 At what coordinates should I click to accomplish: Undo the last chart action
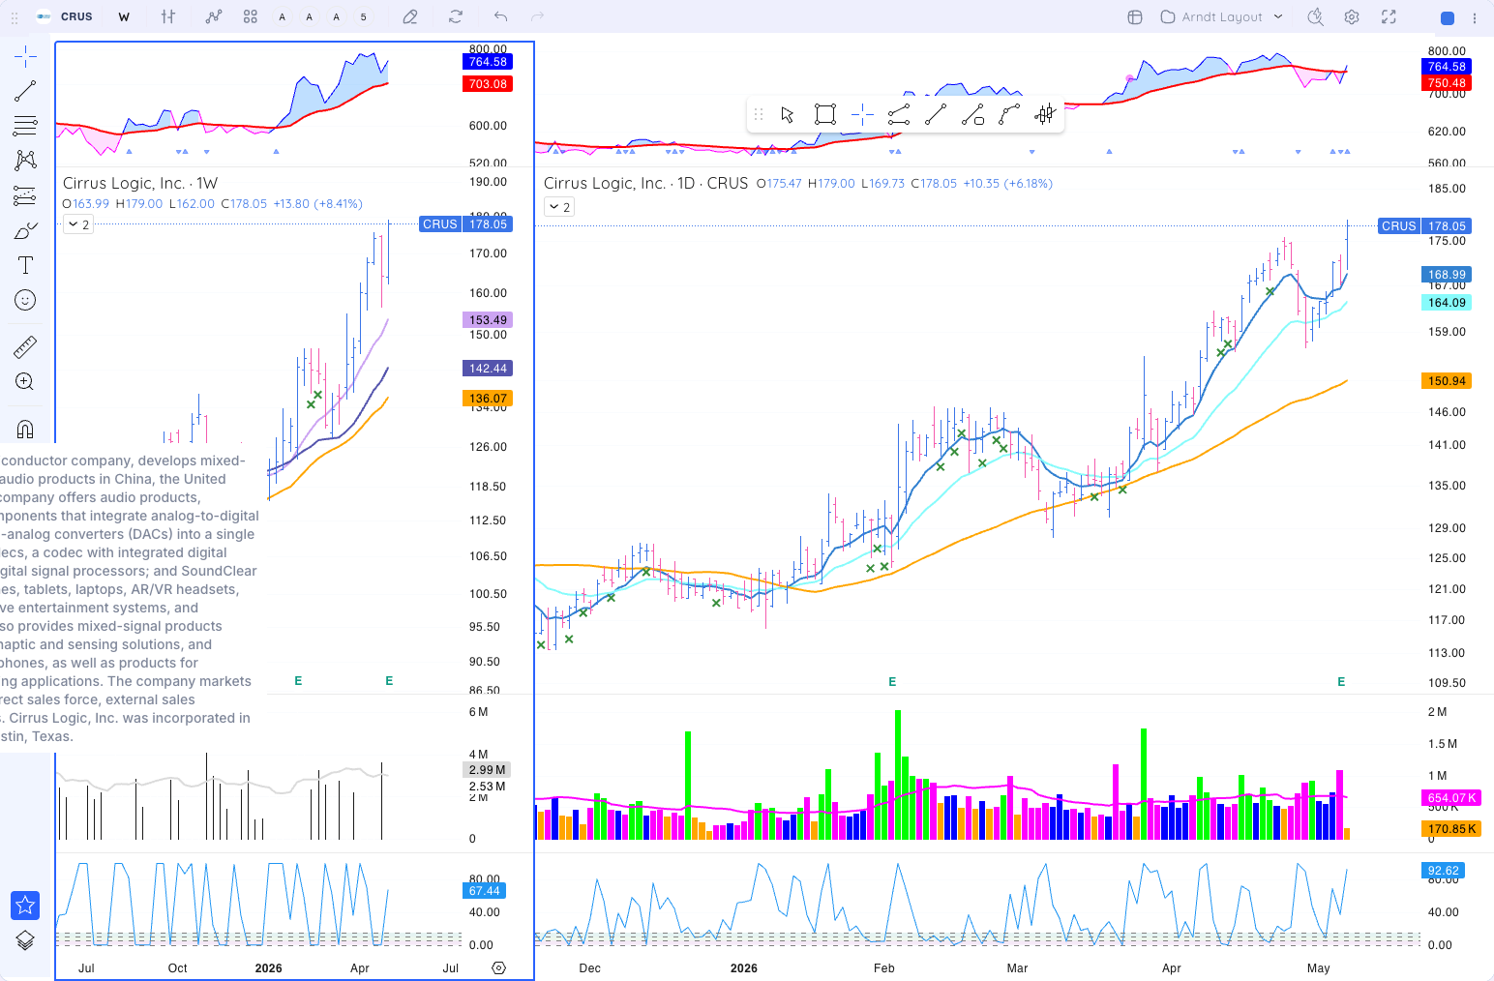pyautogui.click(x=500, y=16)
